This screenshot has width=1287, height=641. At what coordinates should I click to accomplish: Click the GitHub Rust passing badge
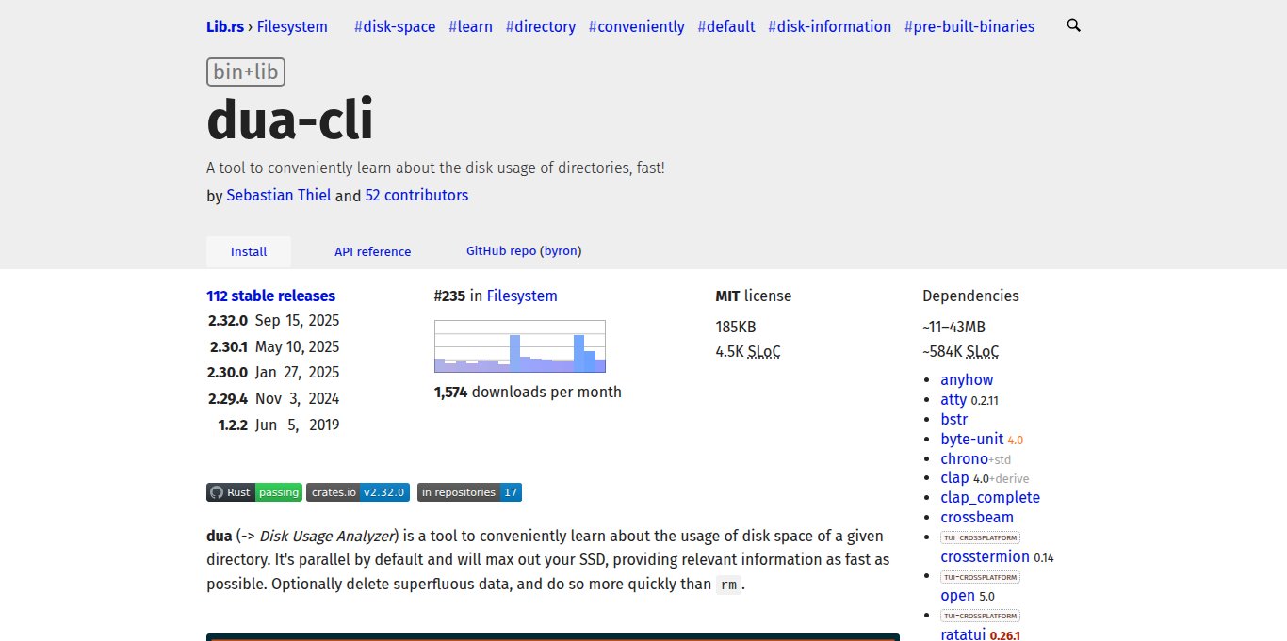click(x=254, y=492)
